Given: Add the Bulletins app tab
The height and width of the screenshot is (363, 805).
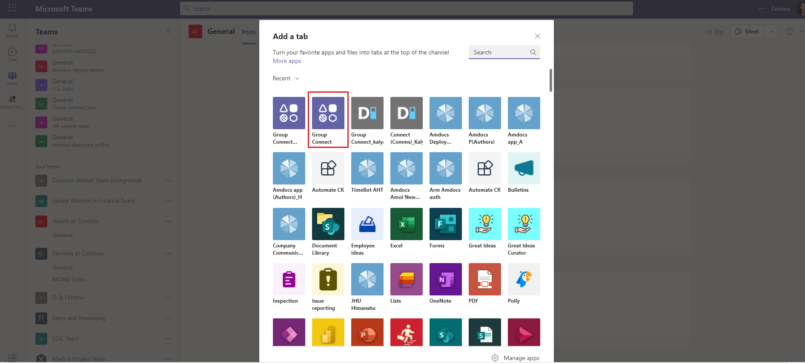Looking at the screenshot, I should point(524,173).
